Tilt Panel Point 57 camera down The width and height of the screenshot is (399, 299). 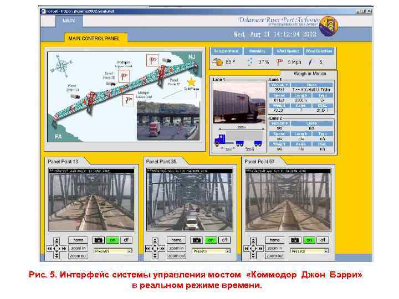[x=253, y=255]
